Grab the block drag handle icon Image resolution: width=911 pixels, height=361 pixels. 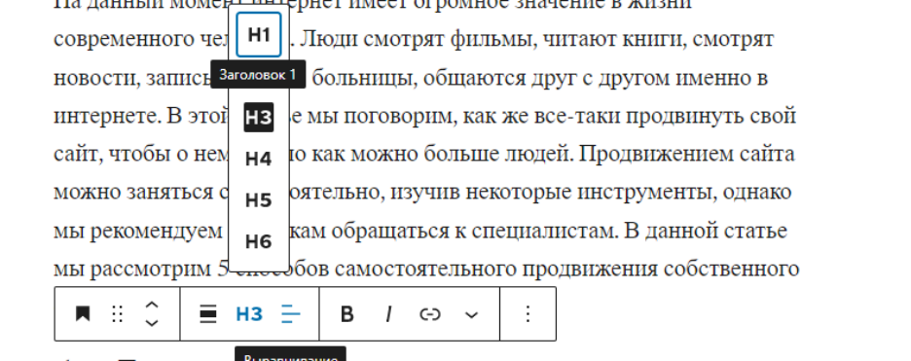117,314
